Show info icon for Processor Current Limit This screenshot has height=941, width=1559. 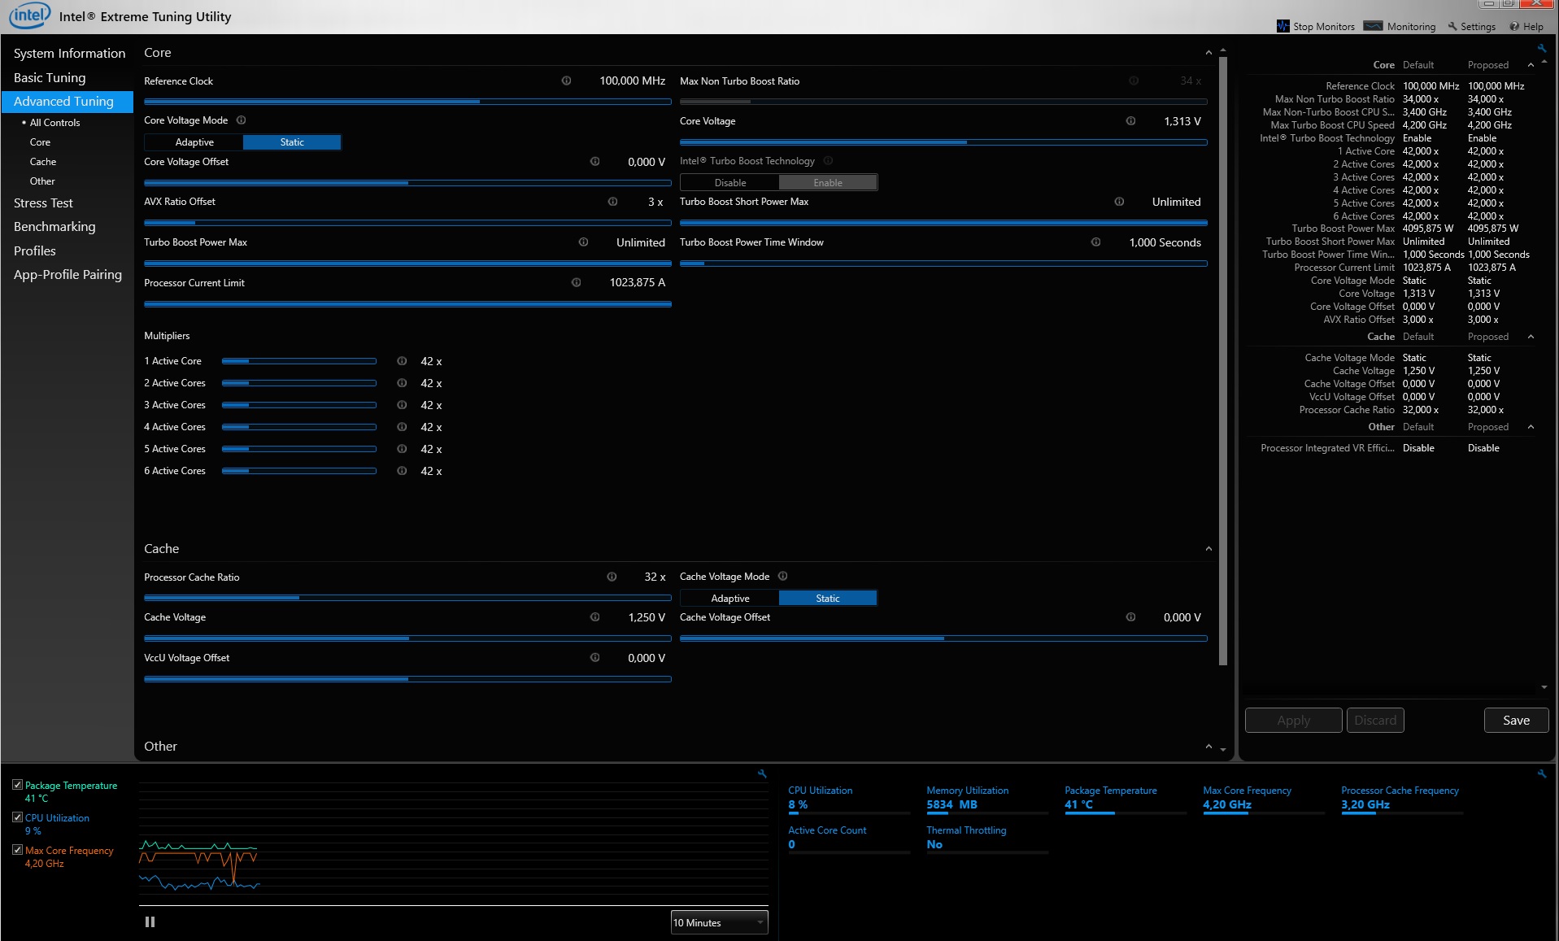(x=576, y=282)
